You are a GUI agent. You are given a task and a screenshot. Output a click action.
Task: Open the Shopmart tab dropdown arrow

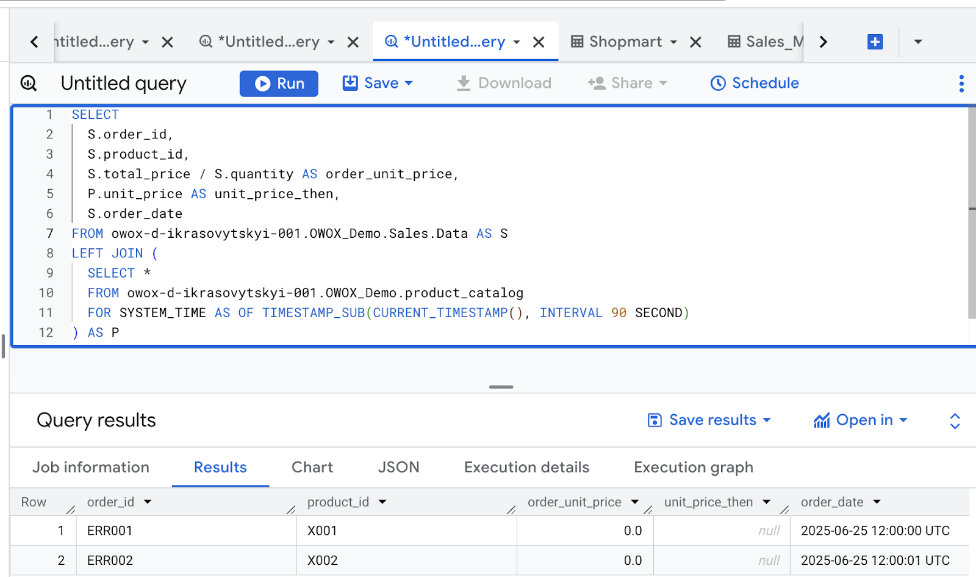pos(673,42)
